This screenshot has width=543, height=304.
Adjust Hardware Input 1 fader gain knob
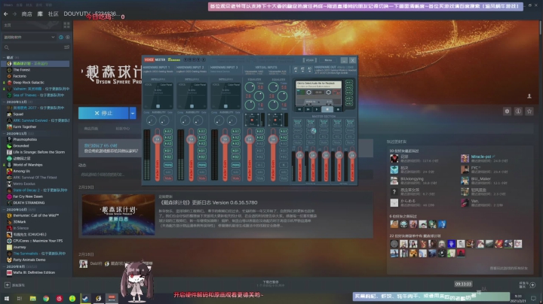[157, 139]
